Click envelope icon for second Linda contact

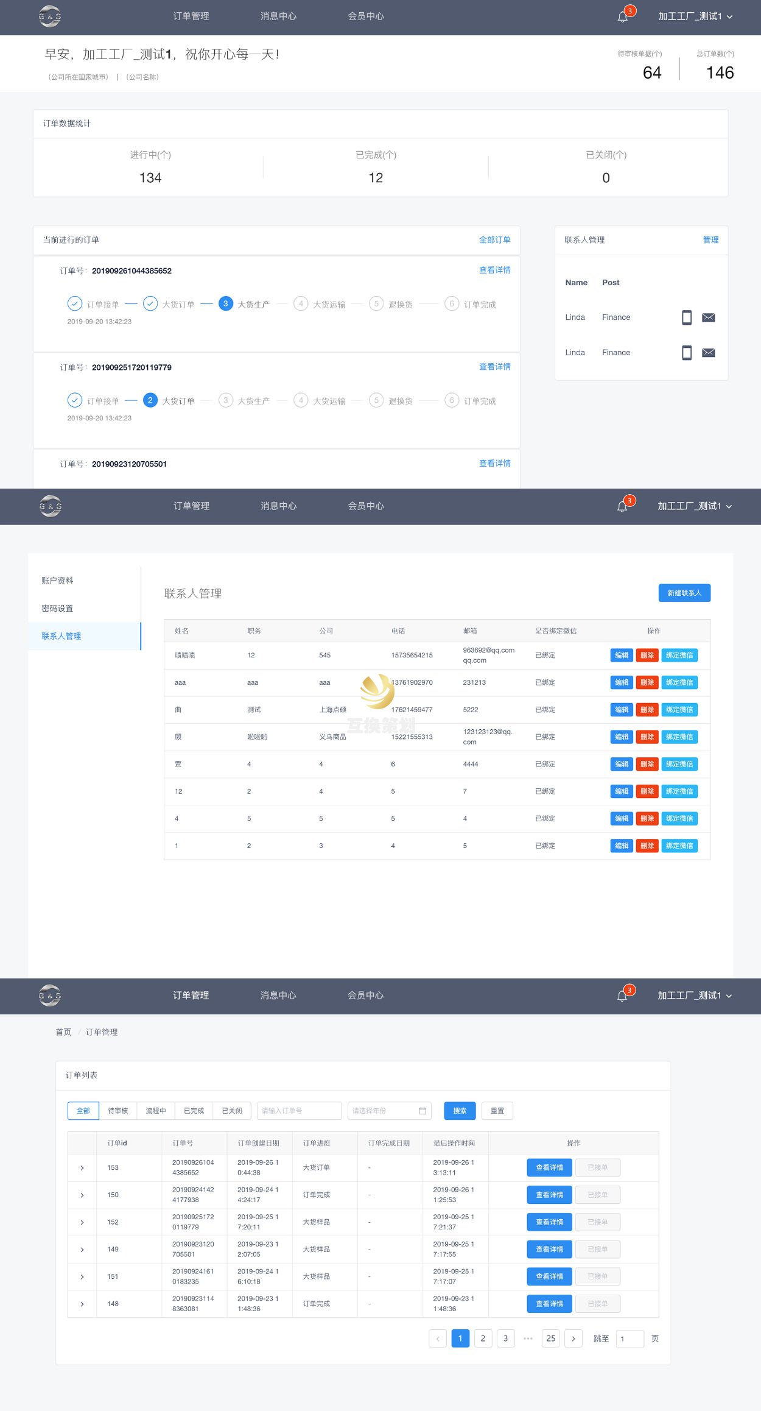(x=708, y=353)
